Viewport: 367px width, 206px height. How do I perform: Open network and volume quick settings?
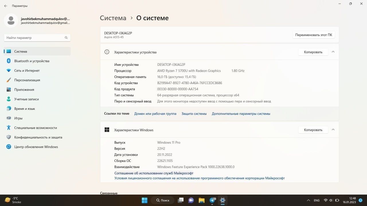(331, 200)
